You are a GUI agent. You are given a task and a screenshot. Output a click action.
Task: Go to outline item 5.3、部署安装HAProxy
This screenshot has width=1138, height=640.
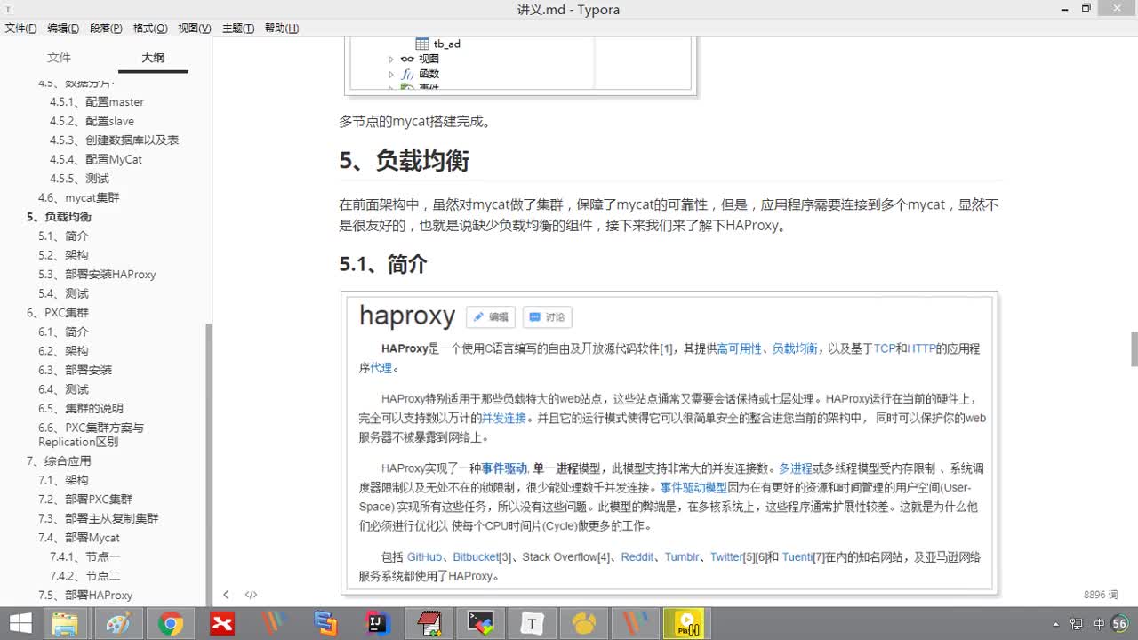pos(97,275)
